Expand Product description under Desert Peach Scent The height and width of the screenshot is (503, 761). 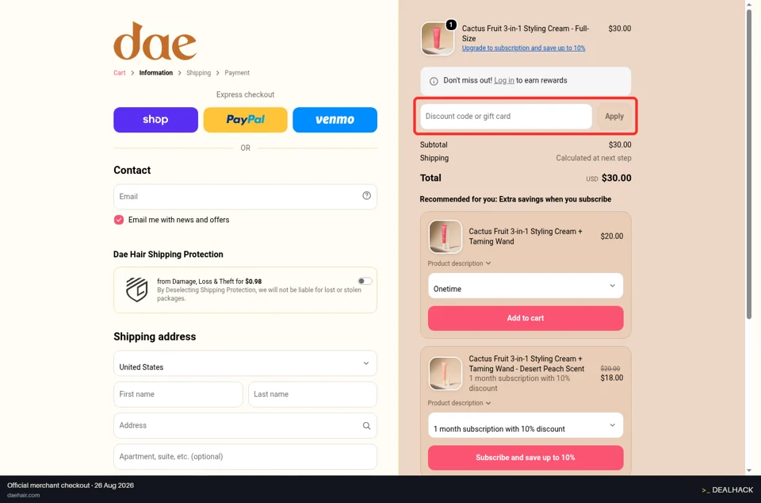459,403
